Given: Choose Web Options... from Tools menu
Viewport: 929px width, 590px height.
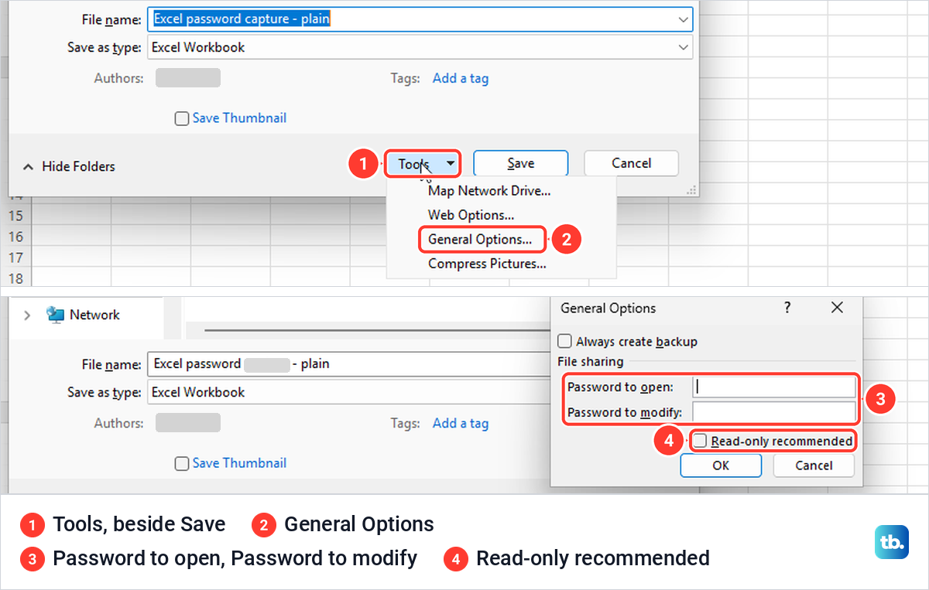Looking at the screenshot, I should click(471, 215).
